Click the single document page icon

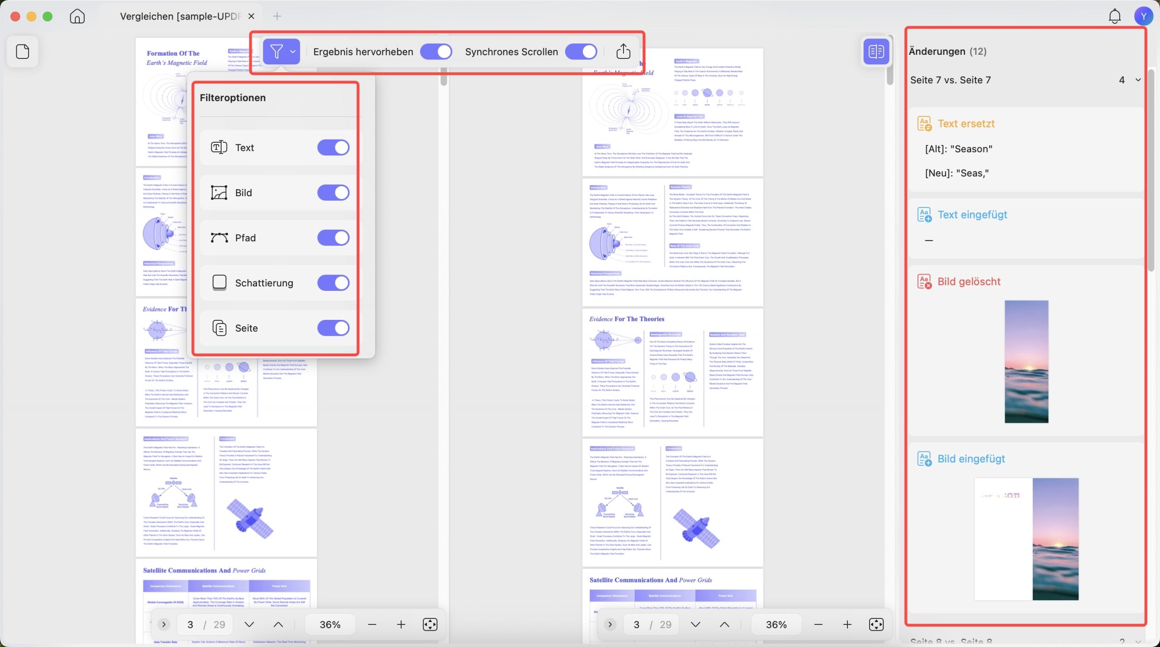(23, 52)
